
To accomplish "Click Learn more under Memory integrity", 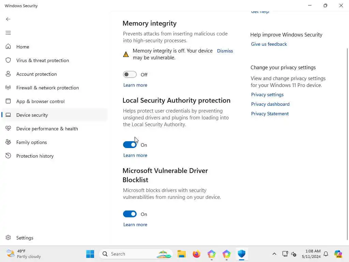I will coord(135,85).
